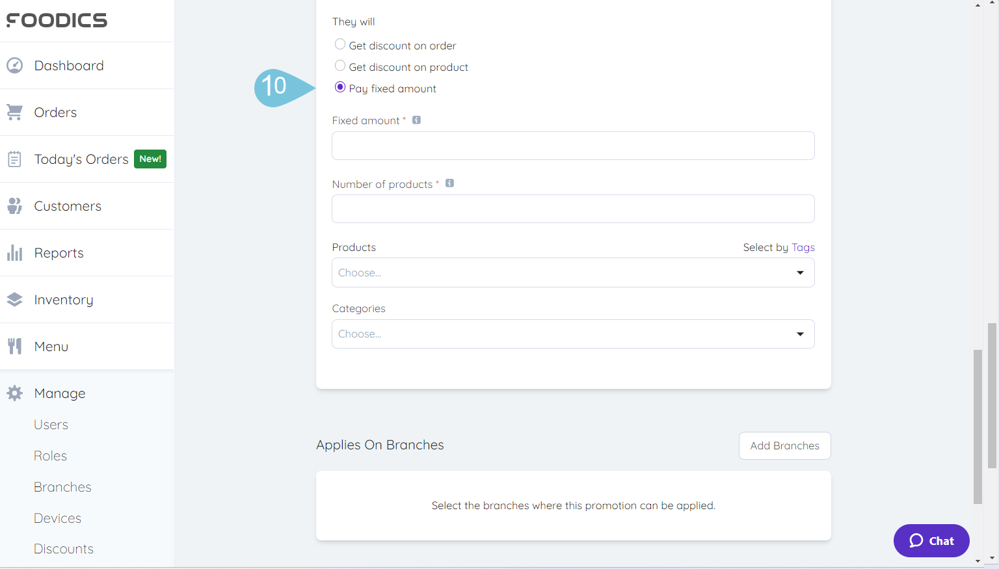Click the Products dropdown arrow
The image size is (999, 569).
[x=800, y=272]
